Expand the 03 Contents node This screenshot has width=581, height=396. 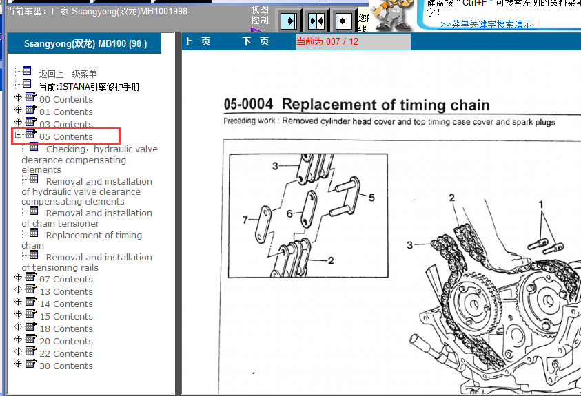(18, 122)
